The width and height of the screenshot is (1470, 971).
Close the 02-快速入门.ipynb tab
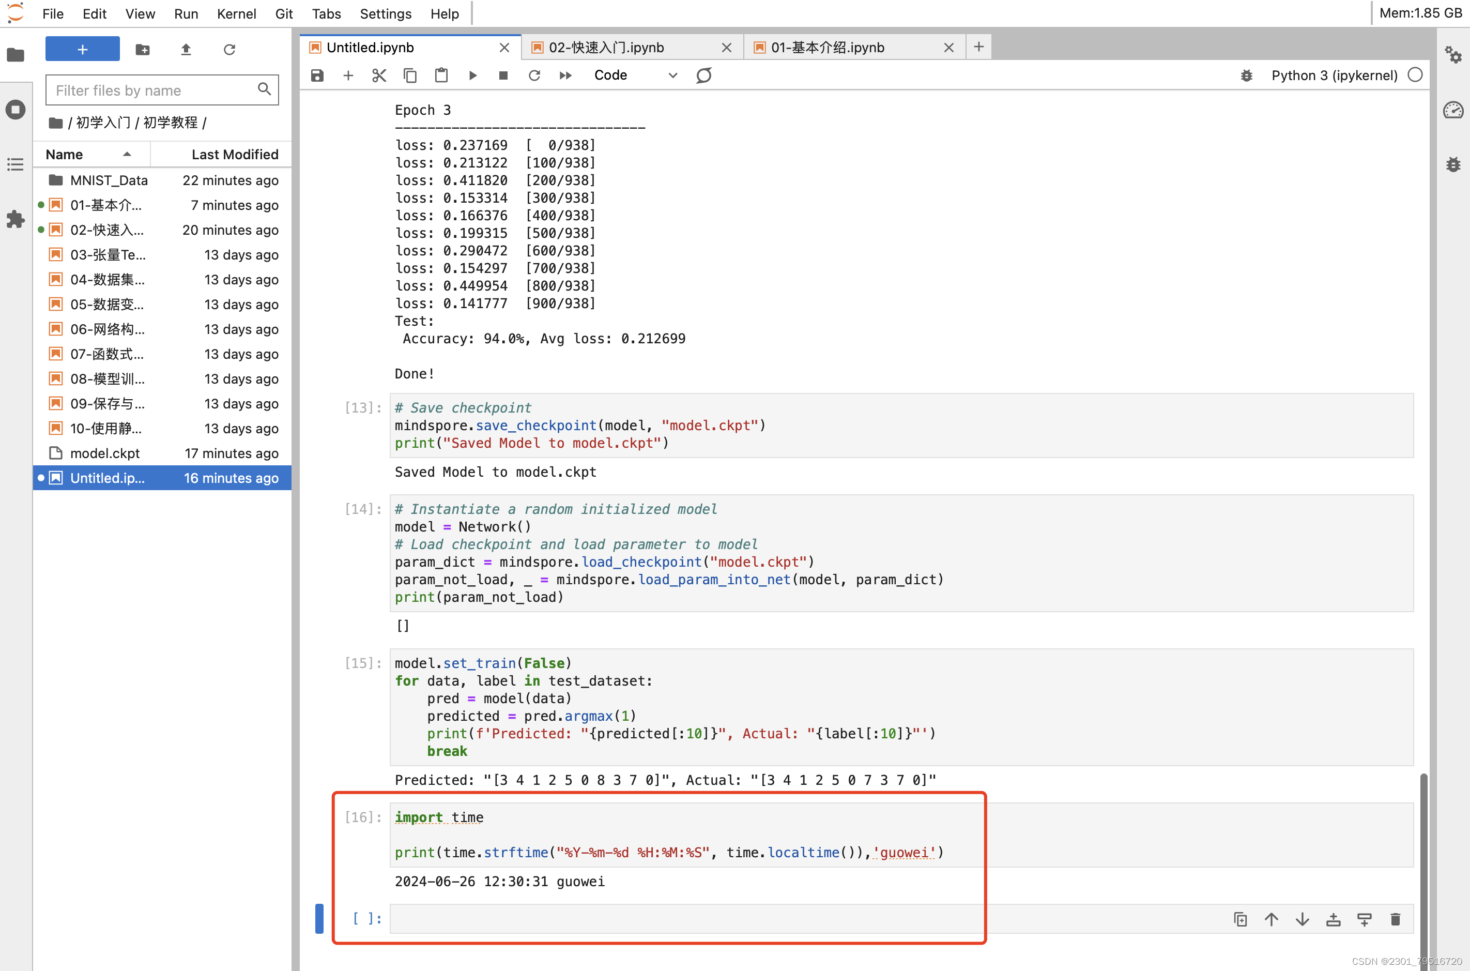[727, 48]
